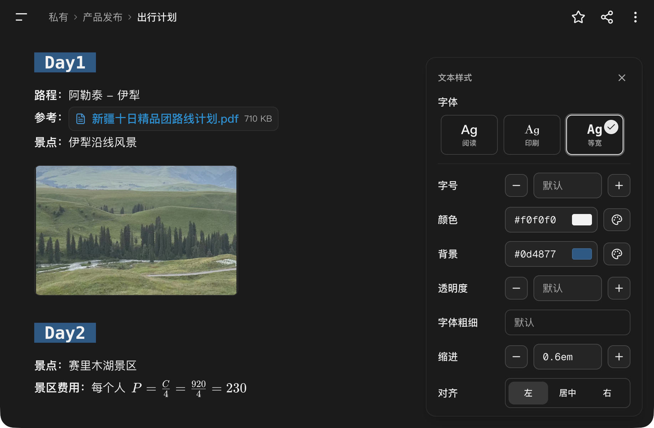Increase 透明度 with plus button
654x428 pixels.
pos(619,288)
